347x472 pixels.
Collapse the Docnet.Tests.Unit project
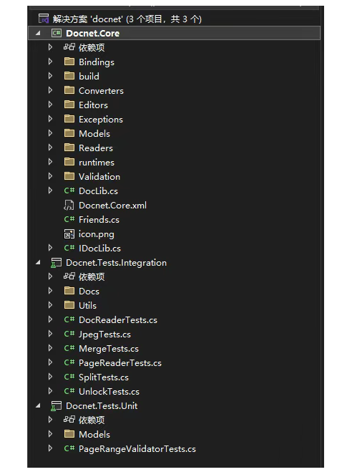tap(38, 406)
